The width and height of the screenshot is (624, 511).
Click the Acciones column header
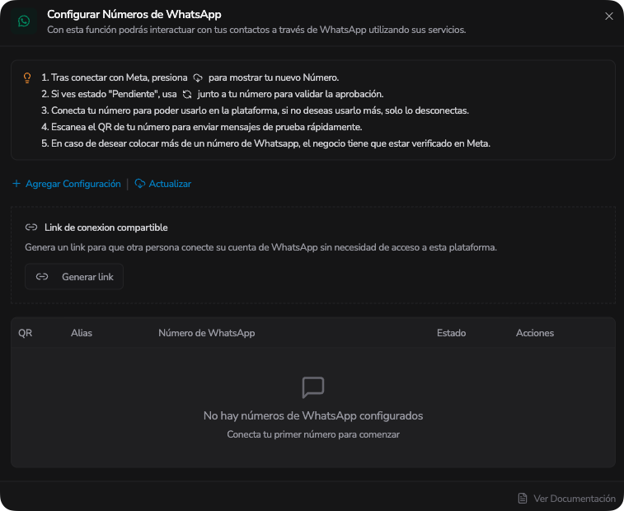[x=535, y=333]
